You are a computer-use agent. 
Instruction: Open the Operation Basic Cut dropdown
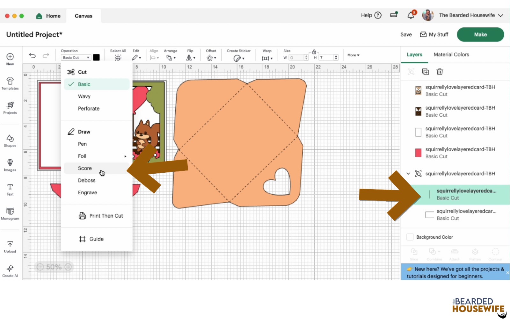76,58
